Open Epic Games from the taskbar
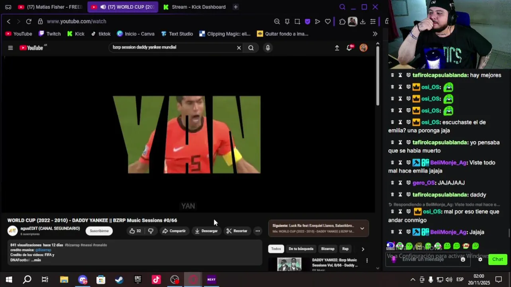The height and width of the screenshot is (287, 511). (138, 279)
